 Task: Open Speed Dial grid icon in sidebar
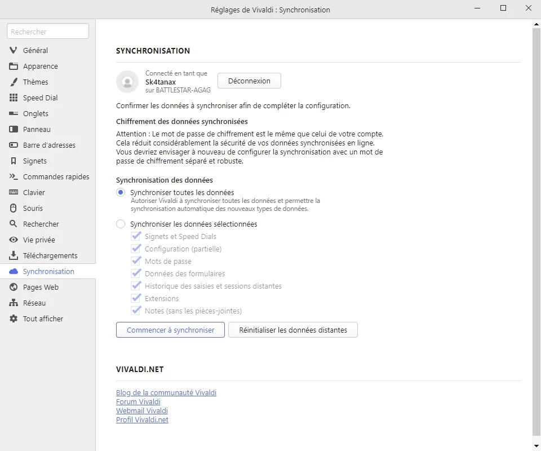tap(13, 98)
